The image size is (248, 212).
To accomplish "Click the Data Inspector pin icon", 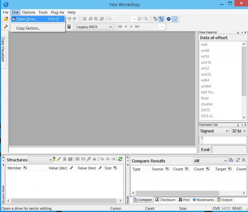I will pos(238,33).
